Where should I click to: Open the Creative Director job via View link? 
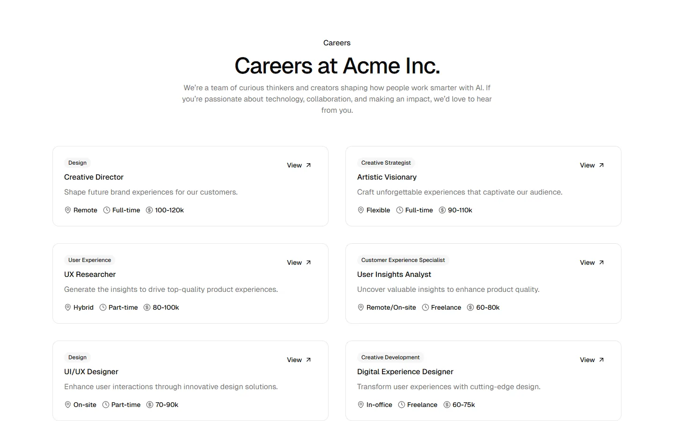294,165
